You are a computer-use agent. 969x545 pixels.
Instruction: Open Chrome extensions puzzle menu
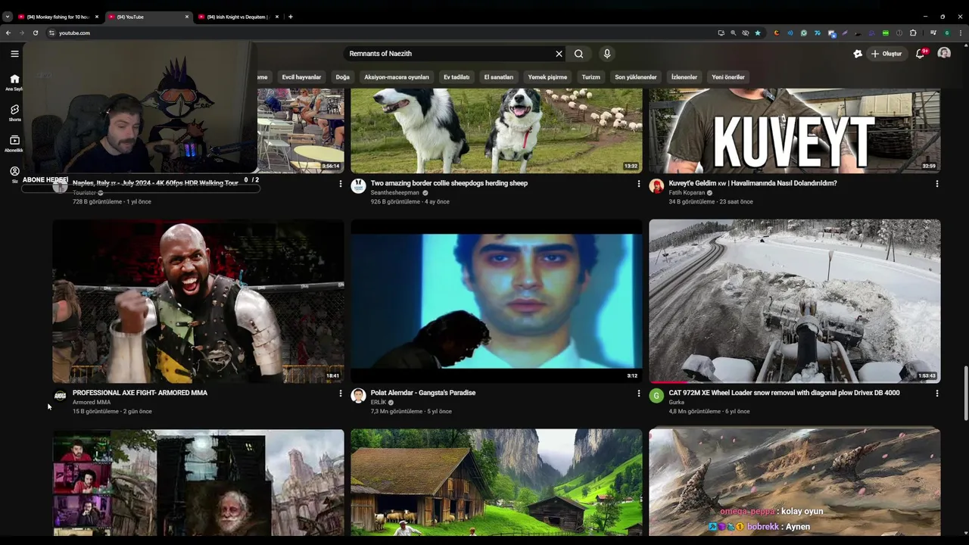(x=913, y=33)
